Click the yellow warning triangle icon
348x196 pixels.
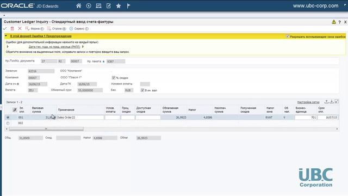pyautogui.click(x=334, y=22)
